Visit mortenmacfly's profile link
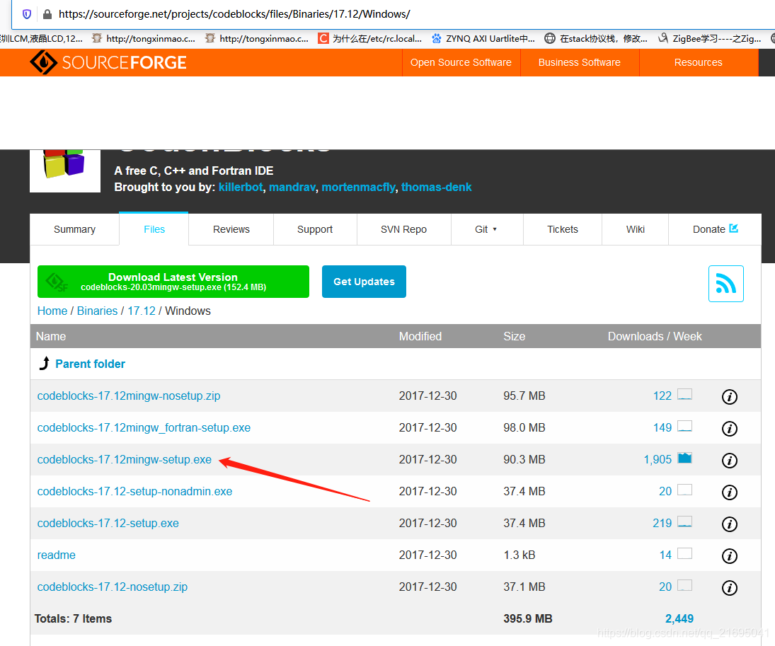 coord(358,187)
